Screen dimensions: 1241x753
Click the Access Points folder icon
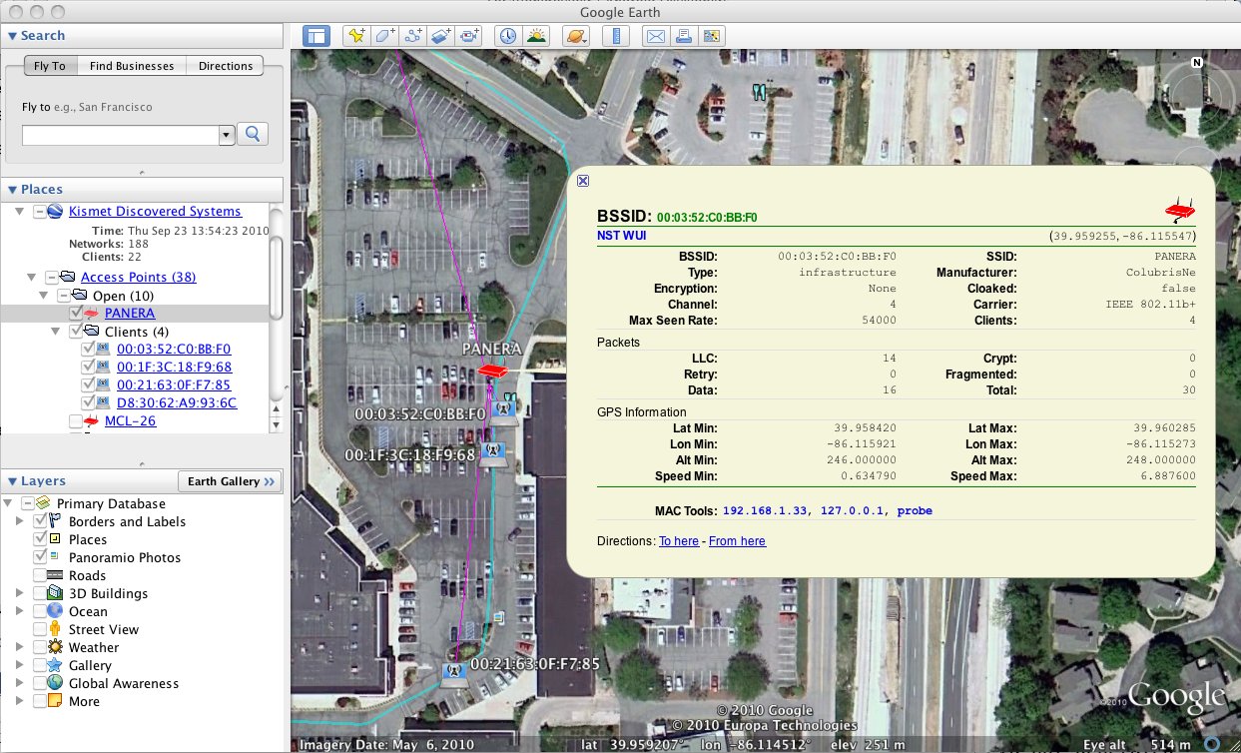tap(69, 278)
